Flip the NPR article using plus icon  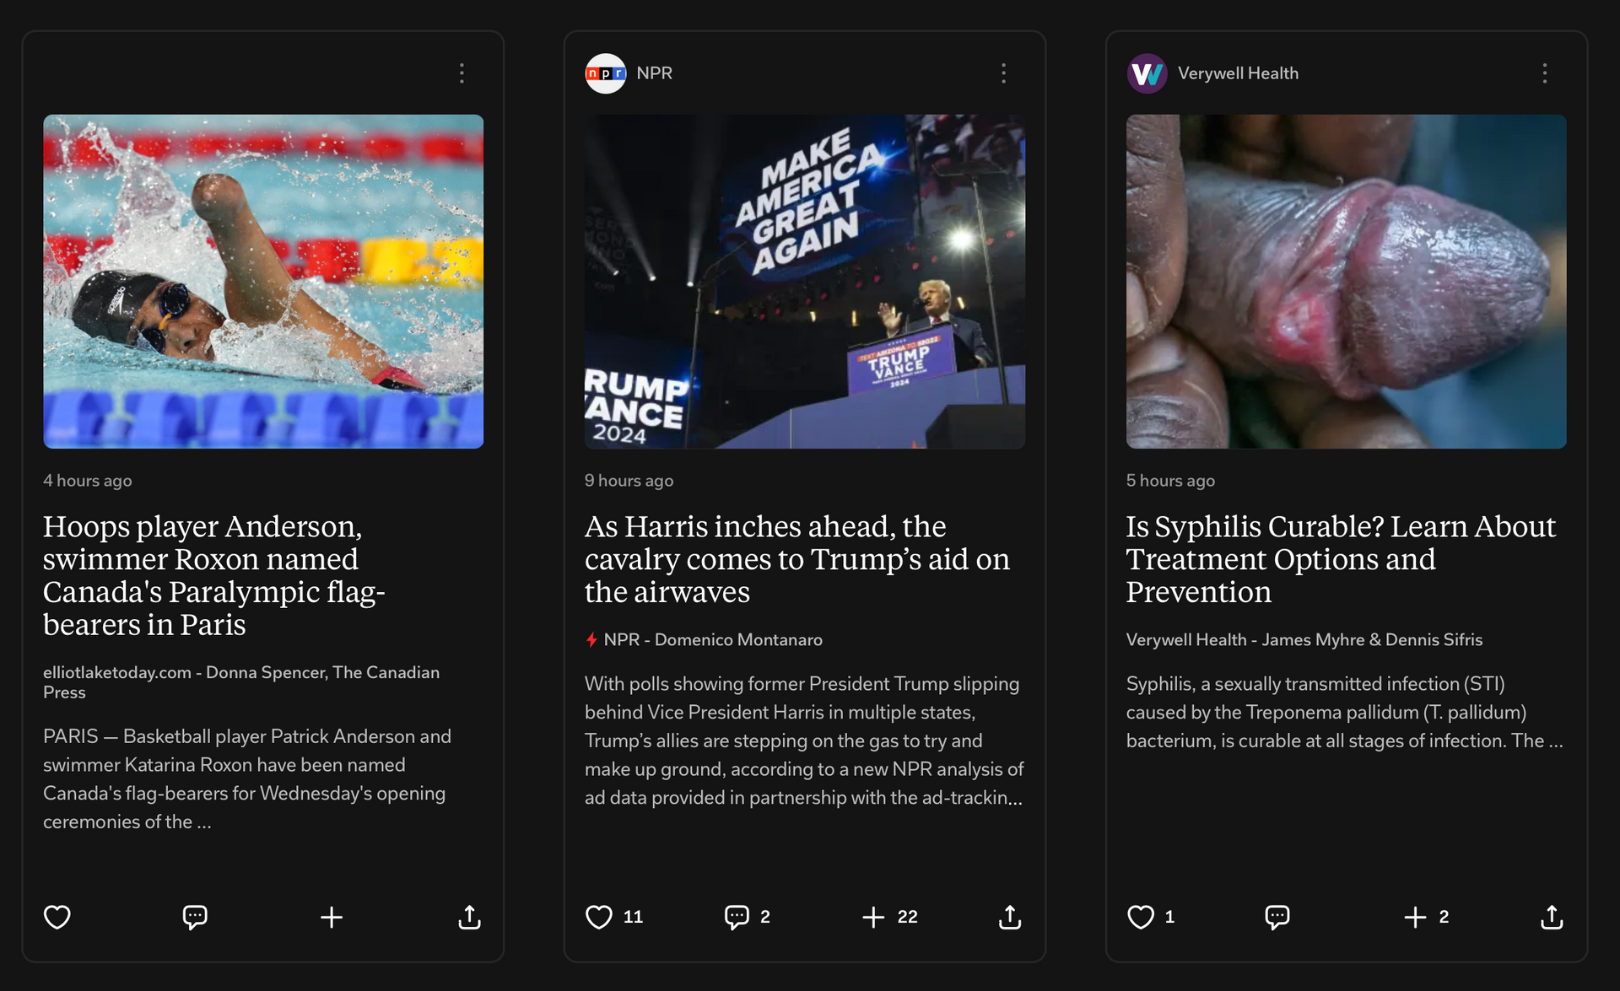click(873, 917)
